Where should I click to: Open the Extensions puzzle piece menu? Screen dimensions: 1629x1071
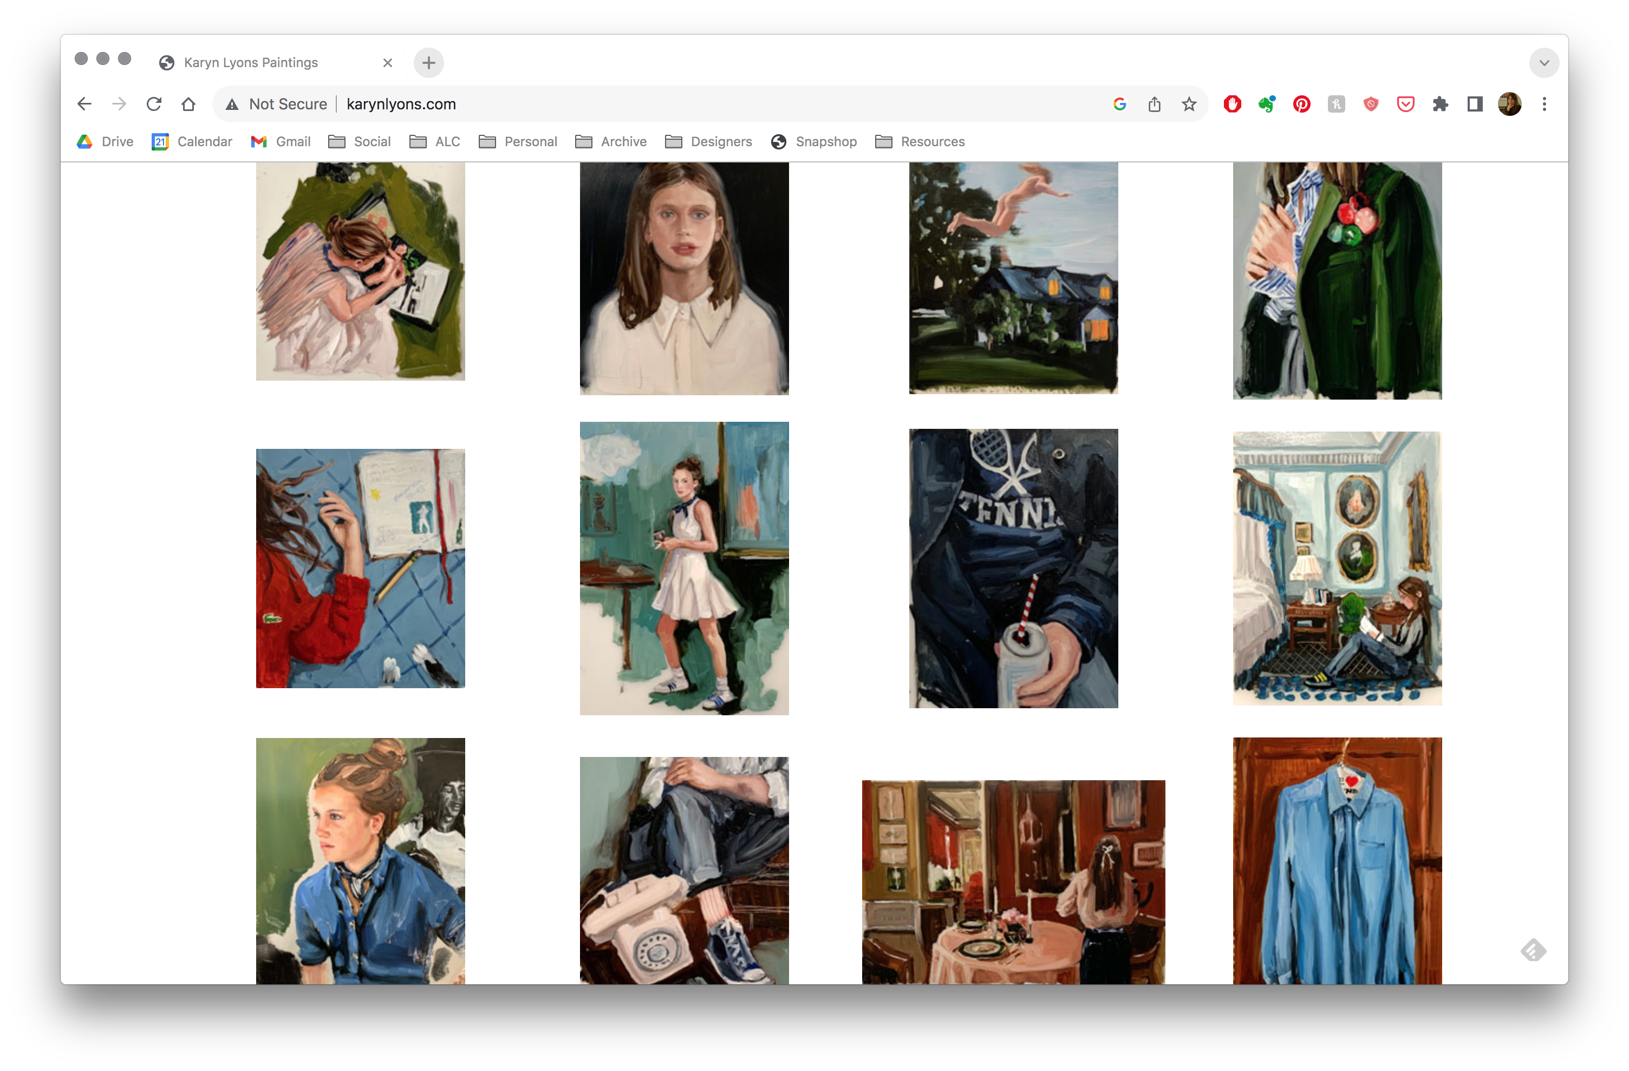pos(1440,104)
